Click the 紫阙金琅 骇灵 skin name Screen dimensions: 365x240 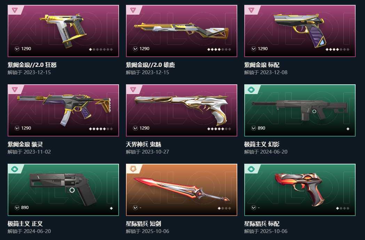25,144
